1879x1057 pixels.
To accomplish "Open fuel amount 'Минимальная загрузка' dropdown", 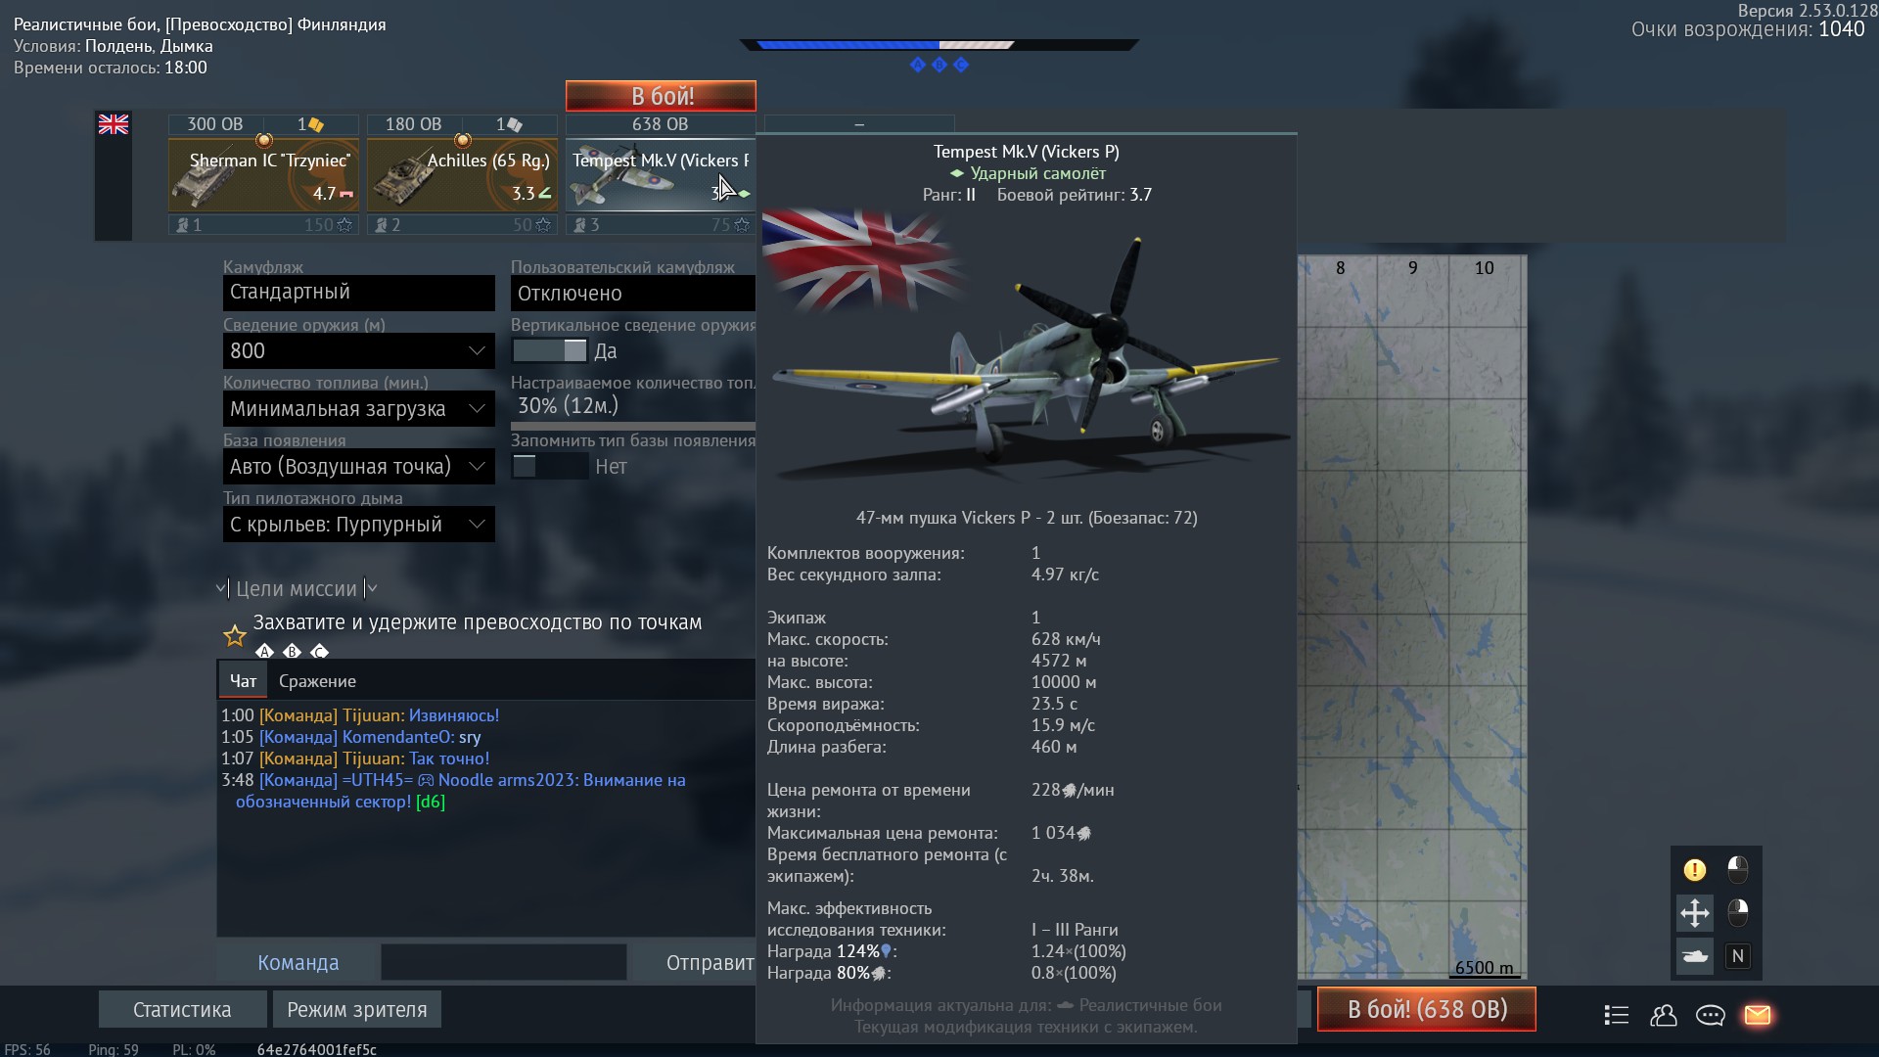I will click(x=358, y=408).
